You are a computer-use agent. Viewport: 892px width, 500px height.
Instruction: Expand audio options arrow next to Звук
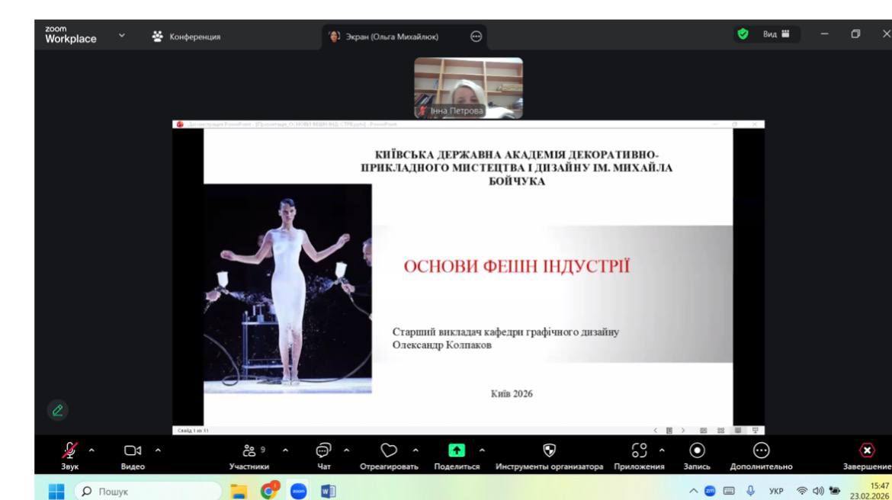(92, 450)
